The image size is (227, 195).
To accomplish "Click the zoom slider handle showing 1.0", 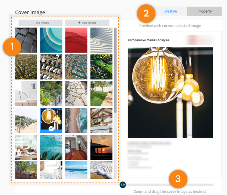I will 123,185.
